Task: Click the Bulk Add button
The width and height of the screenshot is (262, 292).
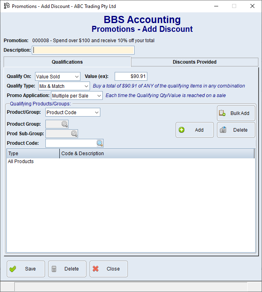Action: point(236,113)
